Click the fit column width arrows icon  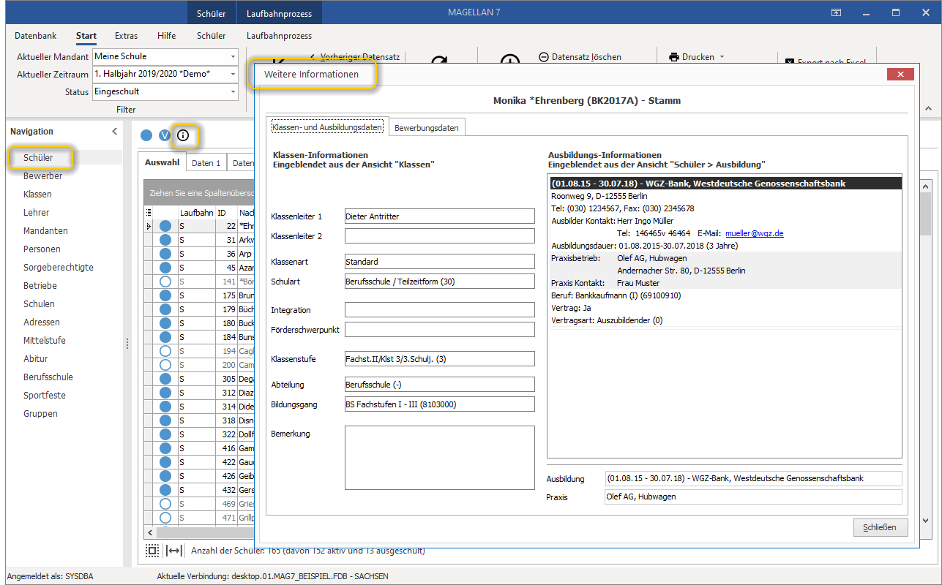(x=174, y=551)
